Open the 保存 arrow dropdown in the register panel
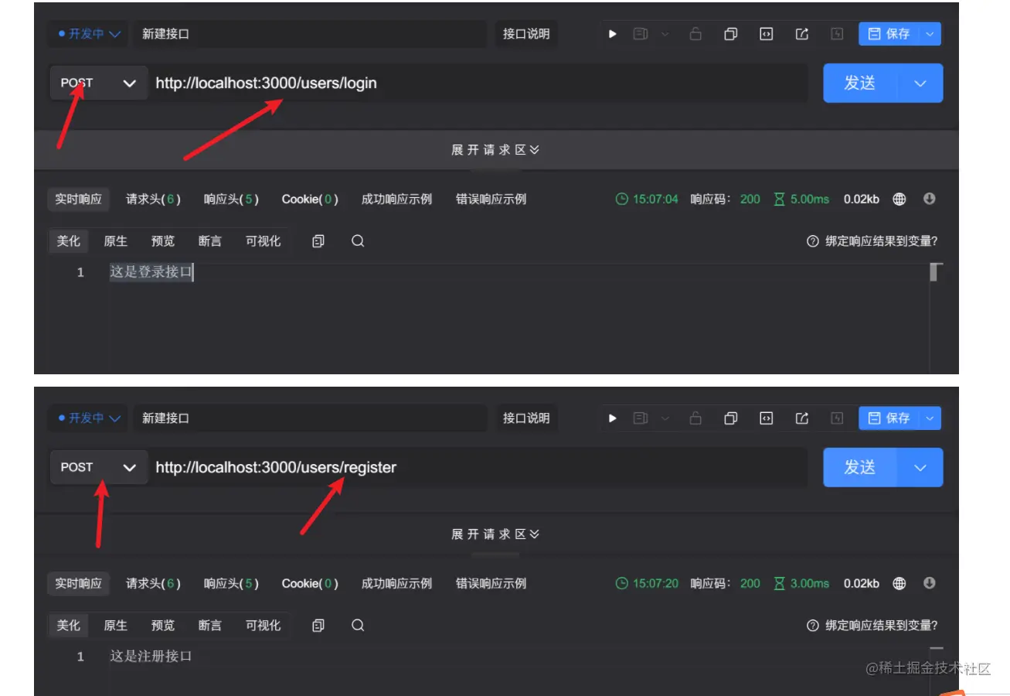The height and width of the screenshot is (696, 1010). click(930, 418)
